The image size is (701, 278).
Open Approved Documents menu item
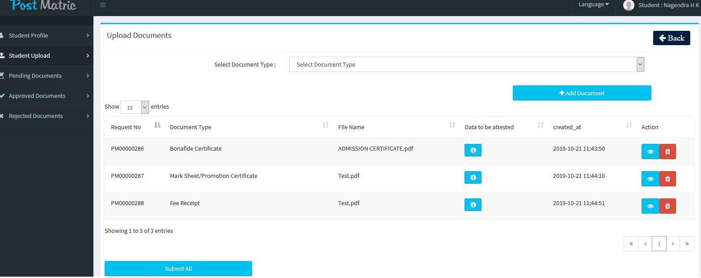pyautogui.click(x=46, y=96)
